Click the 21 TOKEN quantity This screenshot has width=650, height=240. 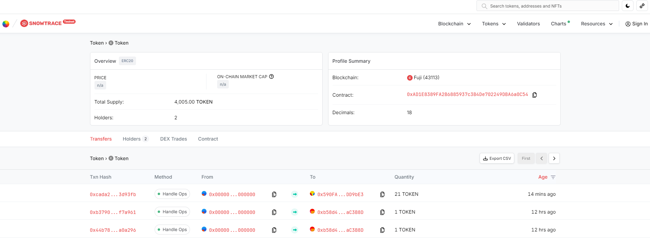click(406, 194)
